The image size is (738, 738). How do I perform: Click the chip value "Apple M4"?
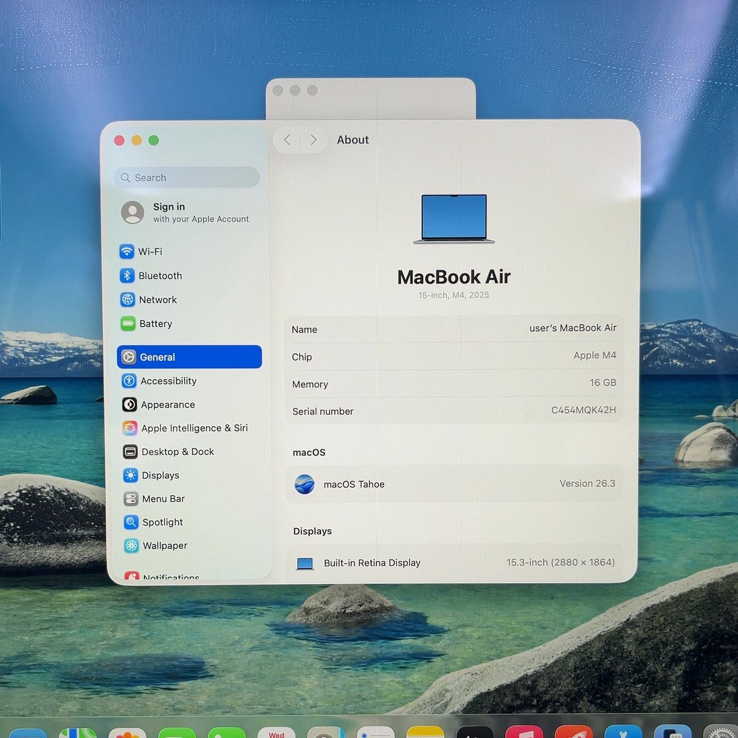(595, 355)
